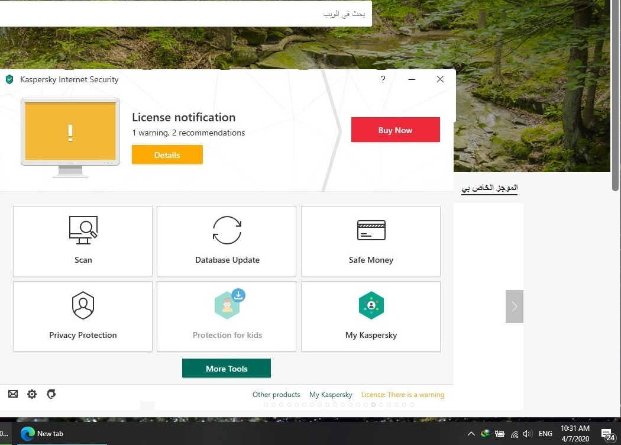Select the الموجز الخاص بي tab in browser
Screen dimensions: 621x445
coord(490,188)
